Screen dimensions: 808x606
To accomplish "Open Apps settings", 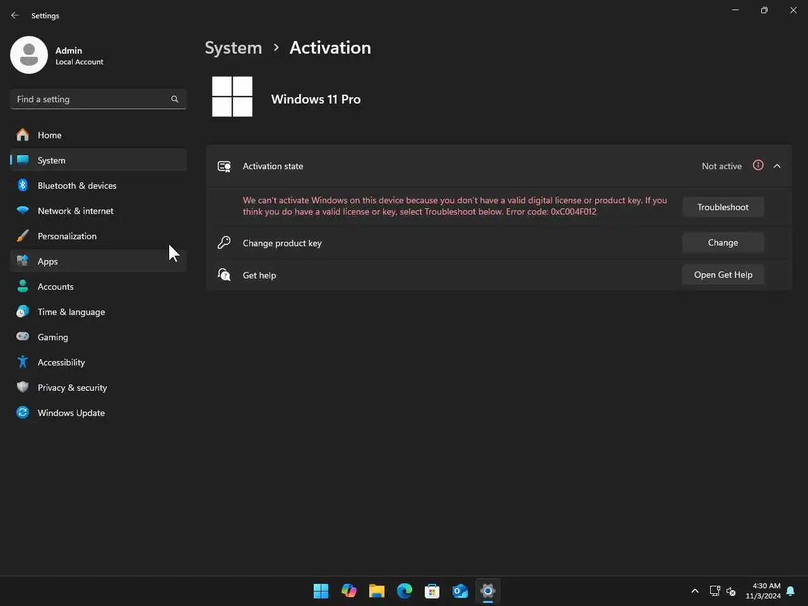I will click(x=98, y=261).
